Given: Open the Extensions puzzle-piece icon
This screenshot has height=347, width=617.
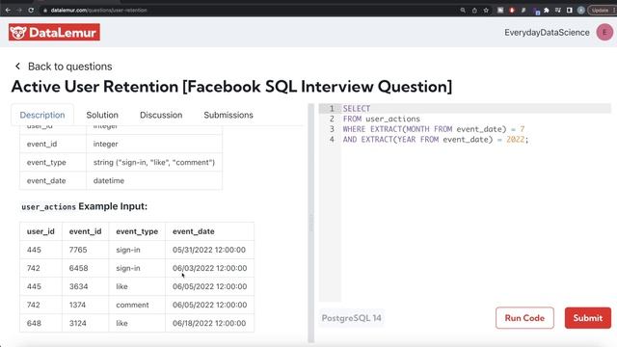Looking at the screenshot, I should point(547,11).
